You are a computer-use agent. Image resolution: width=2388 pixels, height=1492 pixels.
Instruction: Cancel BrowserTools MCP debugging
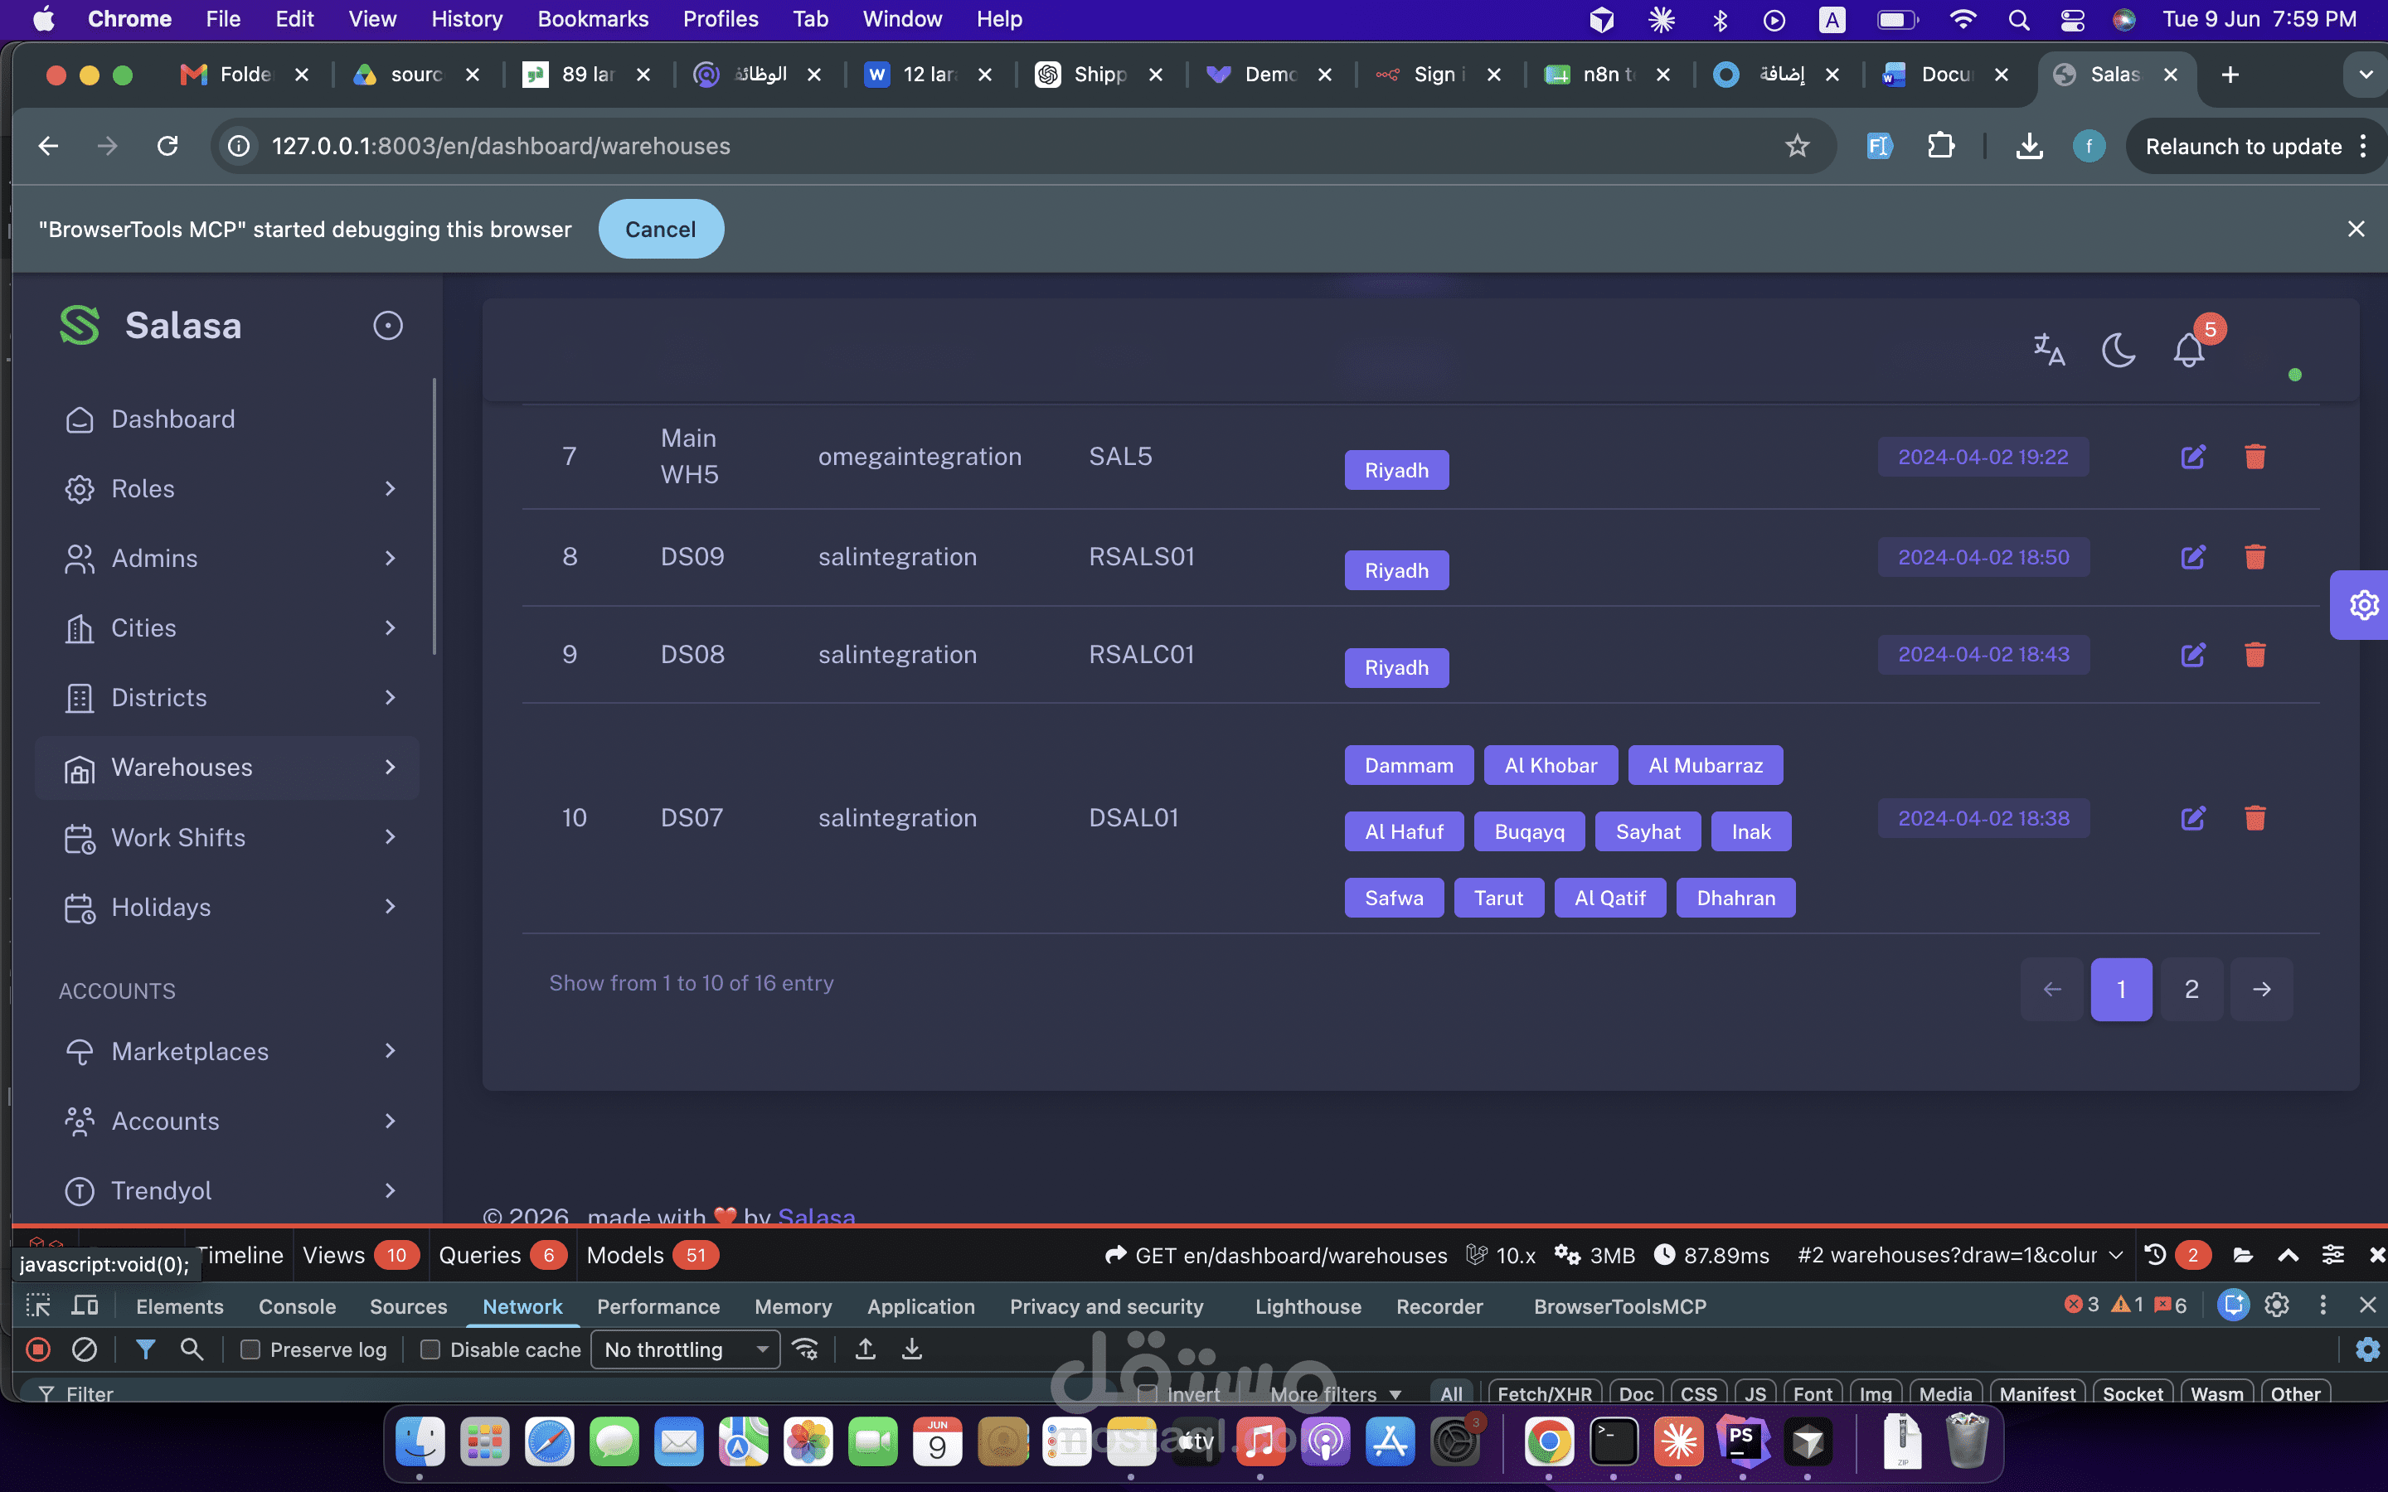click(x=660, y=229)
